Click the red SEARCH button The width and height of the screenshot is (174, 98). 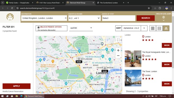pos(146,18)
